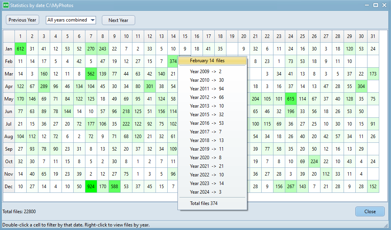Open the 'All years combined' dropdown
391x230 pixels.
(71, 20)
